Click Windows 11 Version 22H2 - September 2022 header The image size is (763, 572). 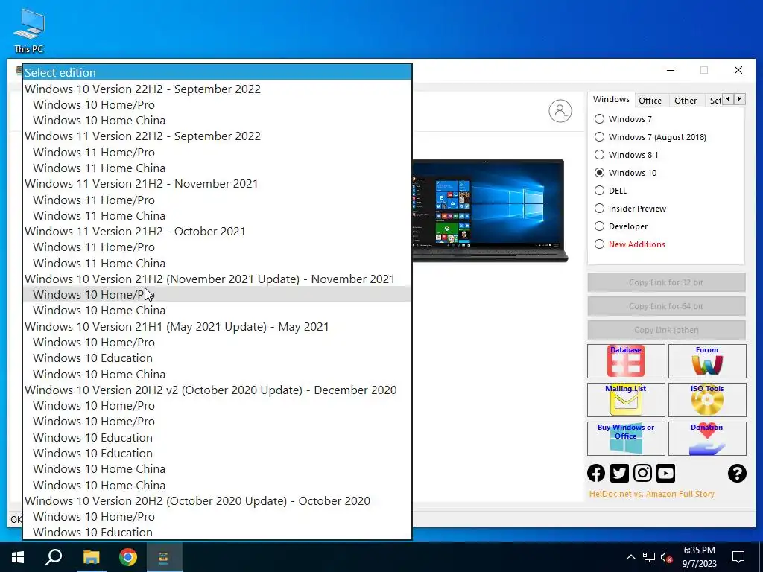tap(217, 136)
